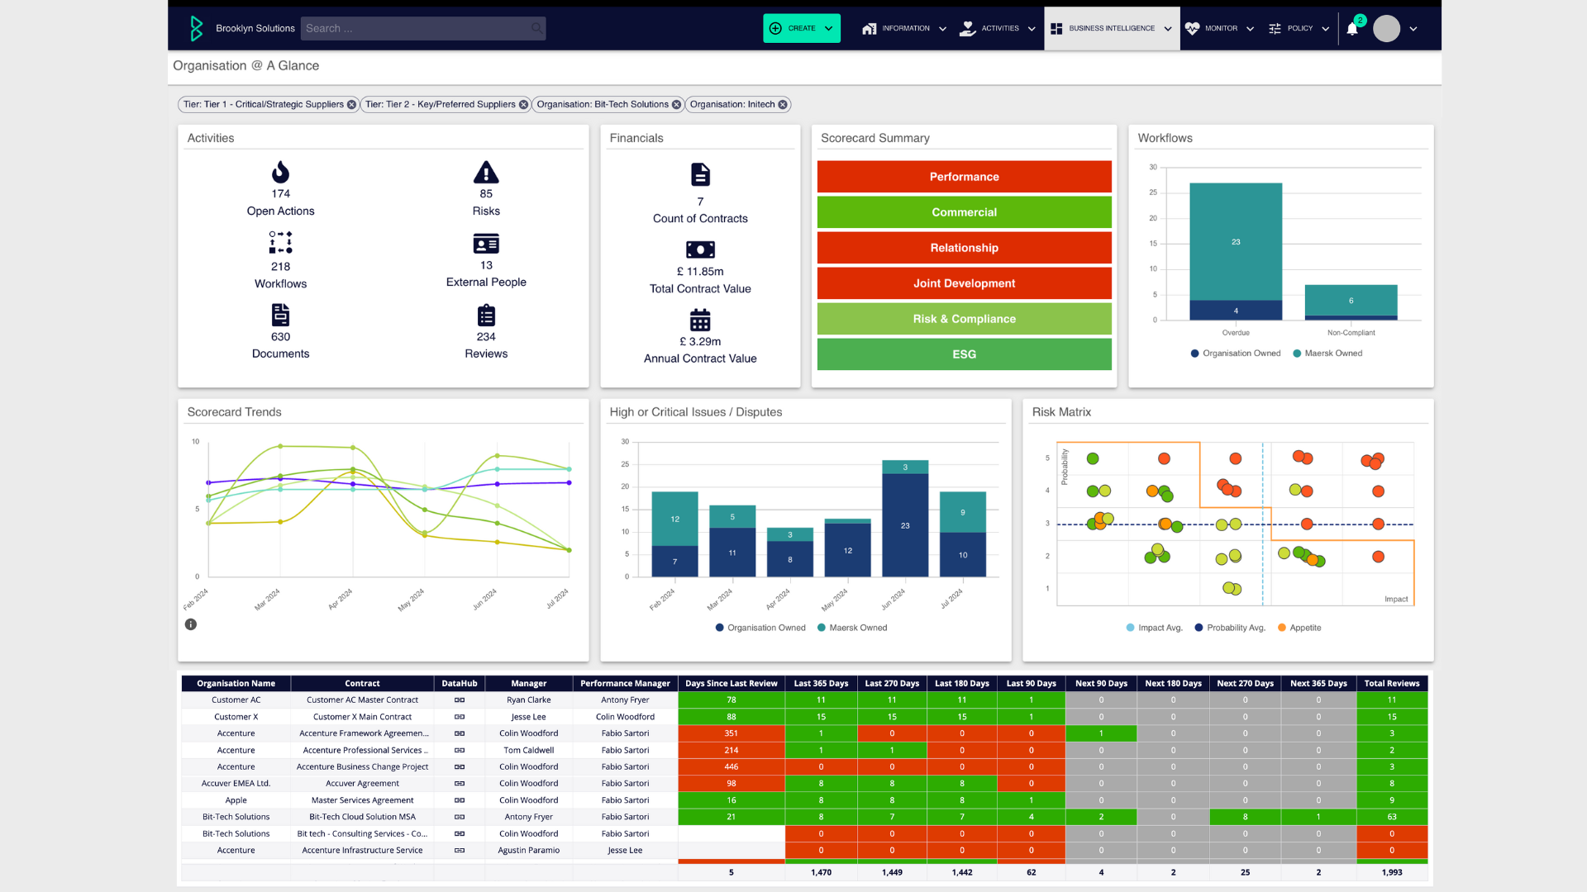The height and width of the screenshot is (892, 1587).
Task: Toggle Probability Avg. legend in Risk Matrix
Action: pyautogui.click(x=1230, y=628)
